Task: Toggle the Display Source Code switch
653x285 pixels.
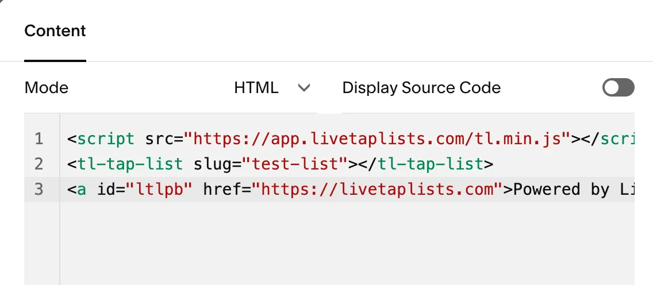Action: pos(618,88)
